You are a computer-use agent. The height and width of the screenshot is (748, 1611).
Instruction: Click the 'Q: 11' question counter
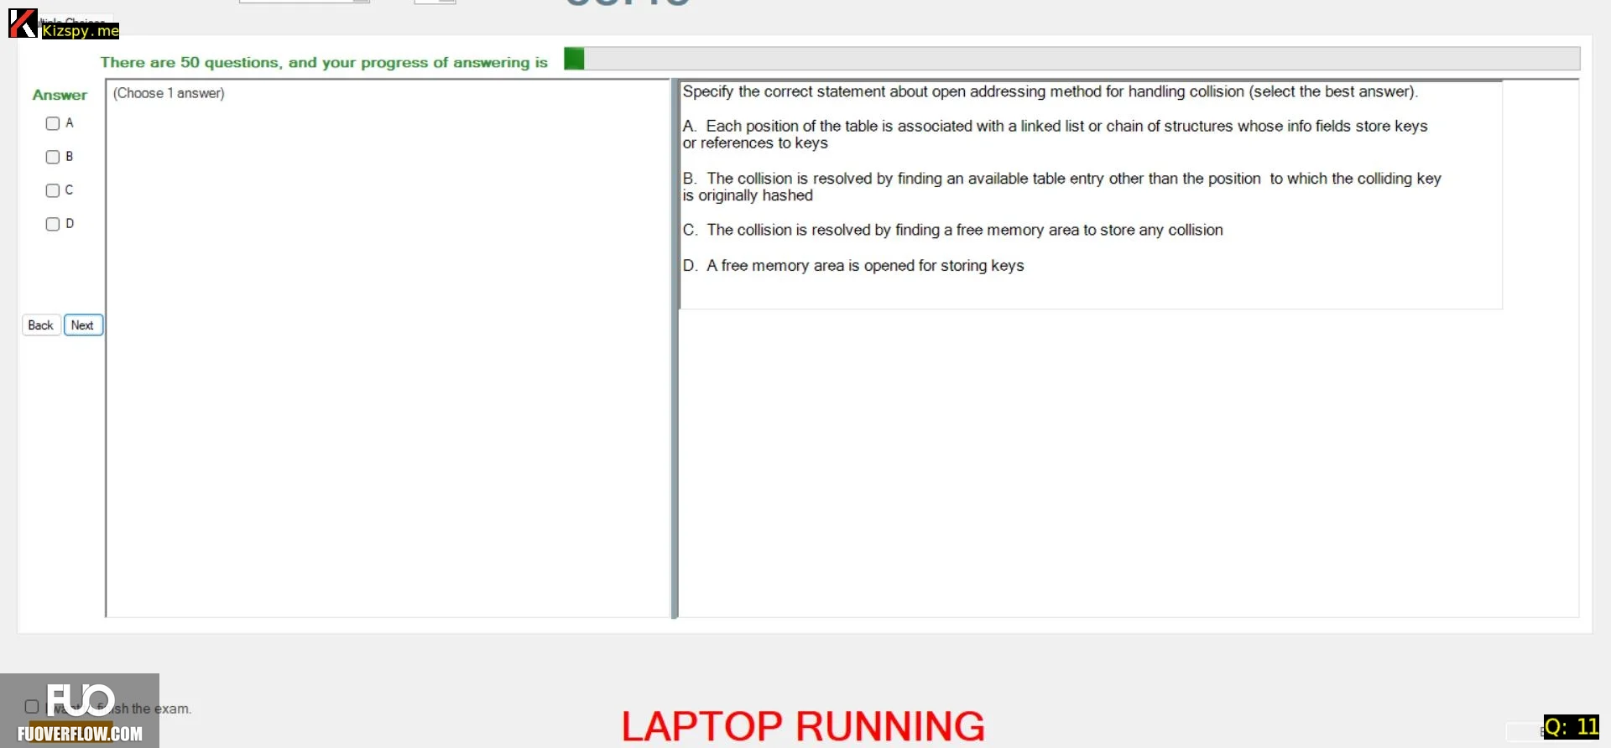point(1572,727)
